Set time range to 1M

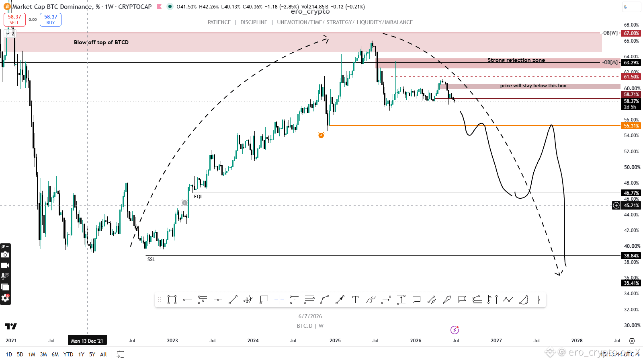click(32, 354)
